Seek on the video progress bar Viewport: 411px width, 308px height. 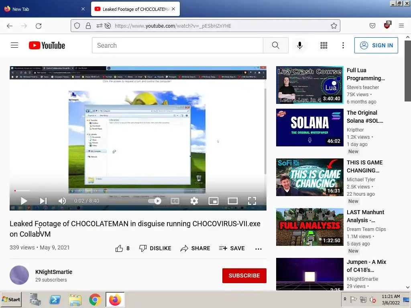point(138,190)
